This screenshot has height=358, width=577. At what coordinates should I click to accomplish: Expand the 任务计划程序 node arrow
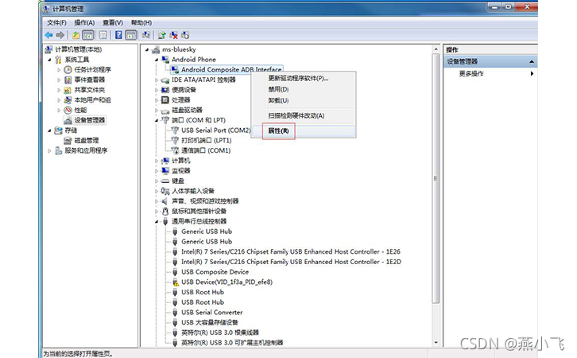pyautogui.click(x=59, y=70)
